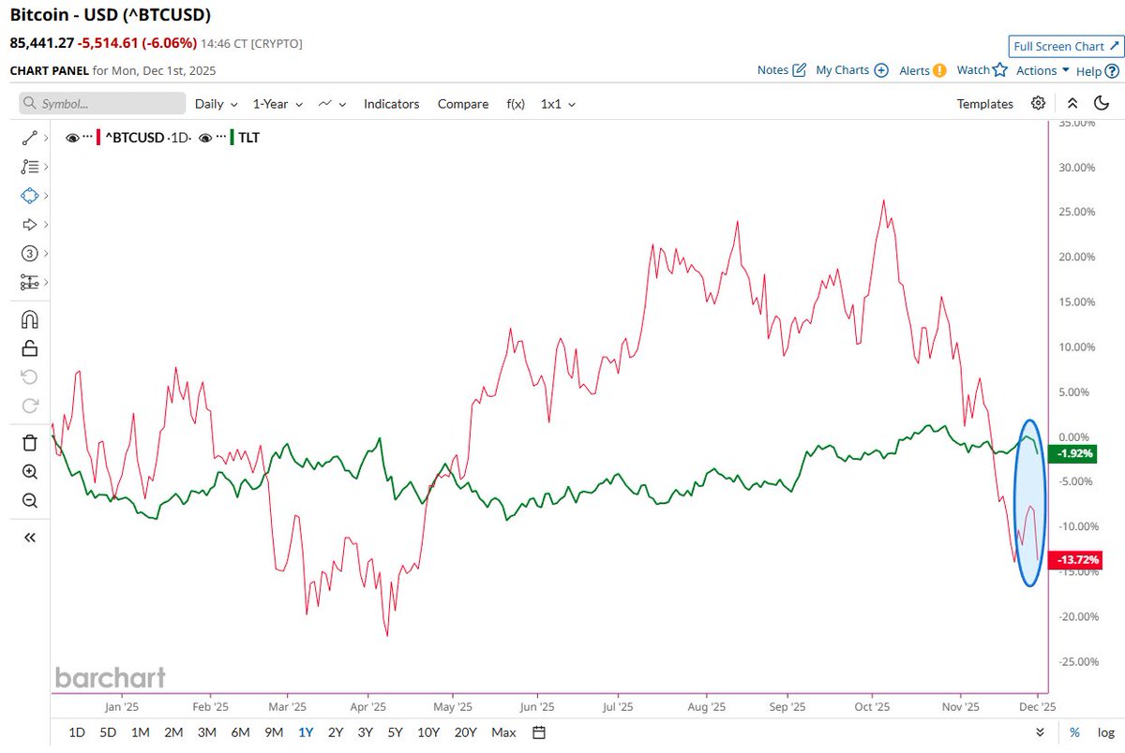Open the Indicators menu
Viewport: 1125px width, 753px height.
391,104
